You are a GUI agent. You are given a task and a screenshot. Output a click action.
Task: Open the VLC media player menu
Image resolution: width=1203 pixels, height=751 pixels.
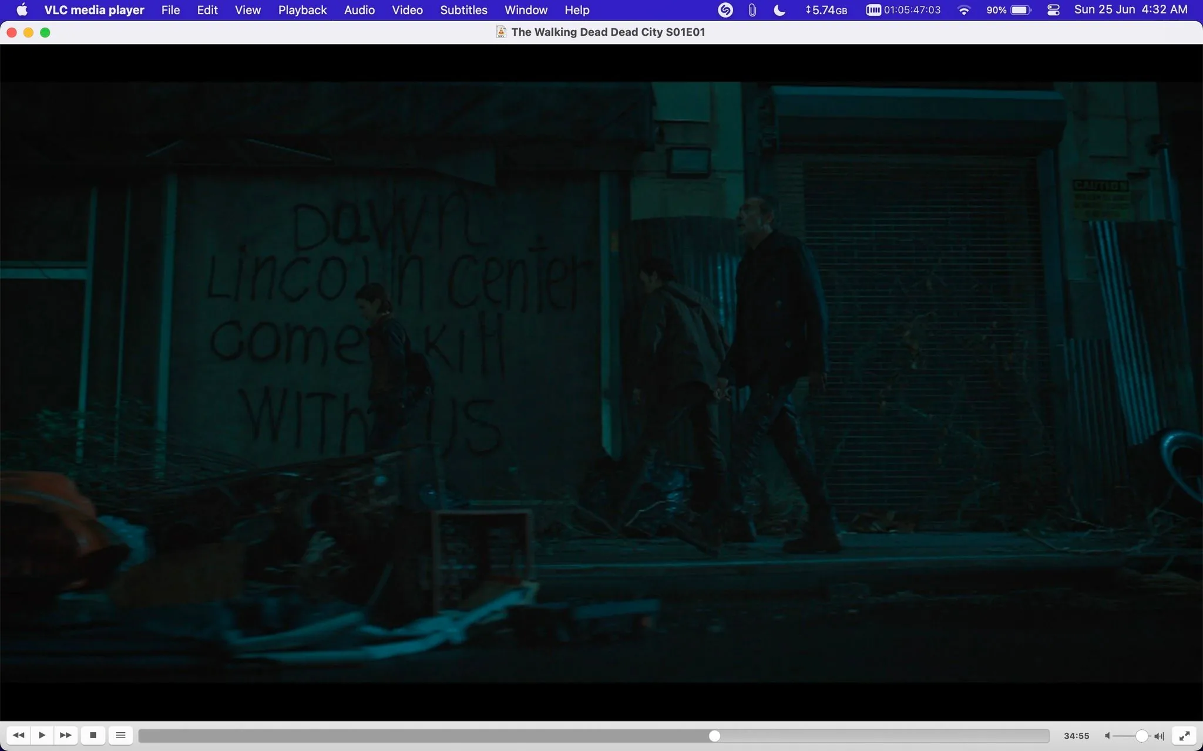(93, 9)
